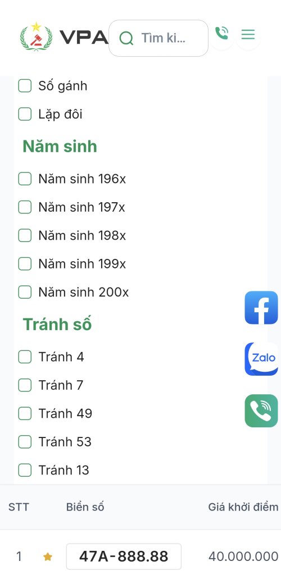
Task: Click the gold star beside 47A-888.88
Action: point(47,557)
